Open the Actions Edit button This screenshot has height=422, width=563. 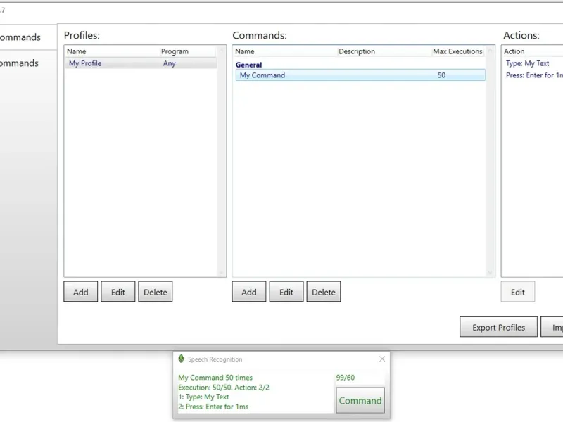point(518,292)
